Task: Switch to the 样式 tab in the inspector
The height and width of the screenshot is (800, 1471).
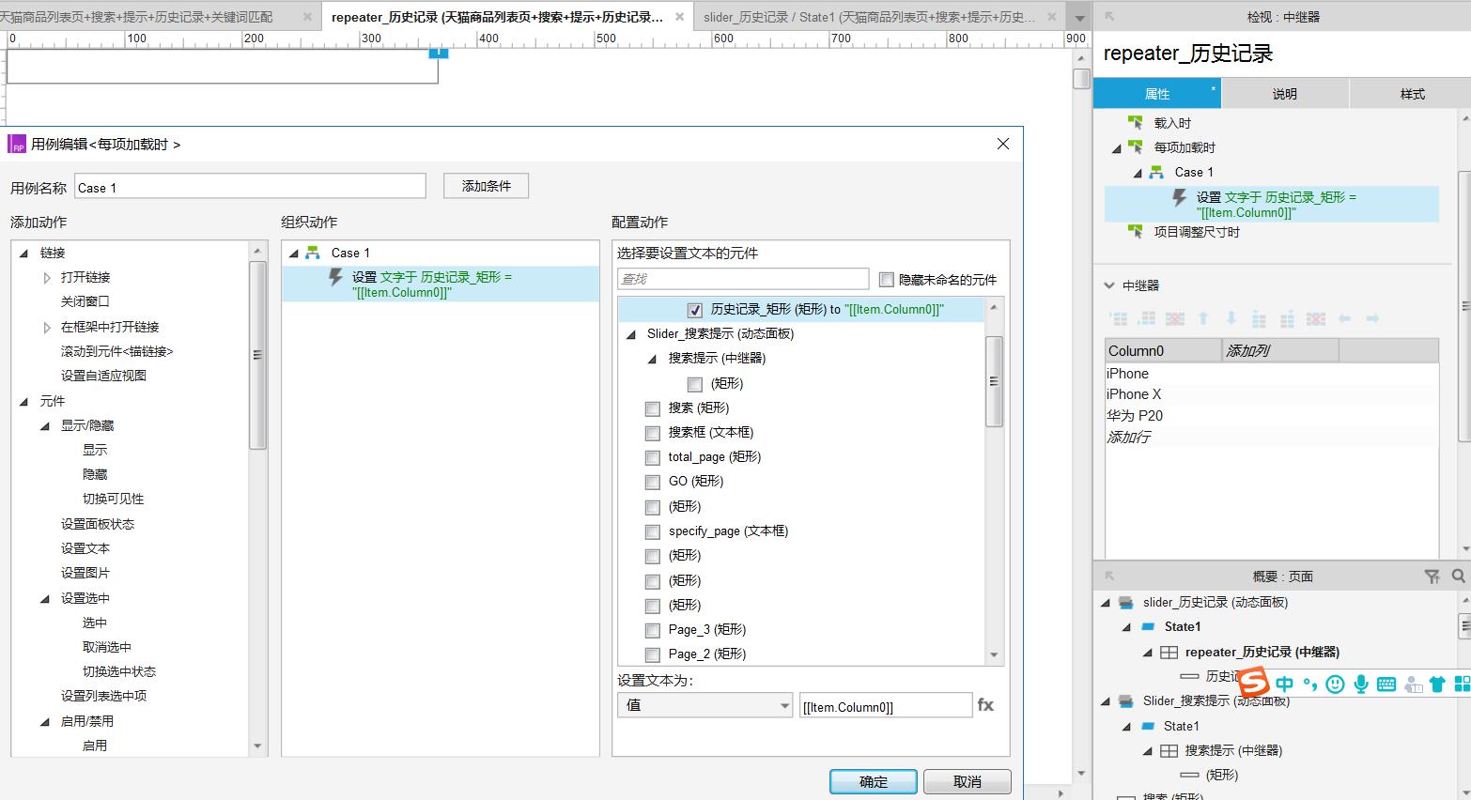Action: (1412, 94)
